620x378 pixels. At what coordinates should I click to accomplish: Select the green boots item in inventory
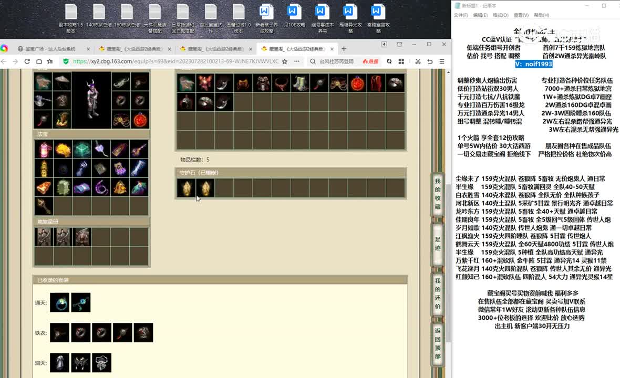[301, 83]
